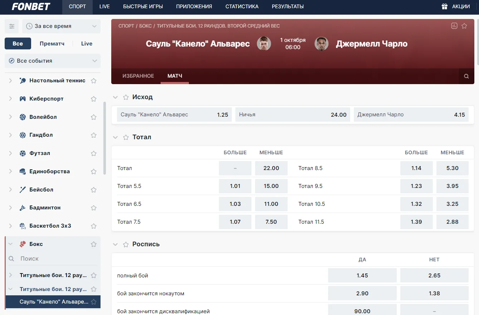Bet on Джермелл Чарло win at 4.15
The image size is (479, 315).
(x=411, y=115)
